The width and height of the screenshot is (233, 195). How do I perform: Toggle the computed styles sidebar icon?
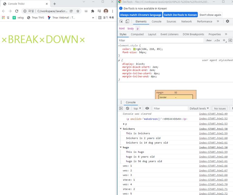click(230, 40)
